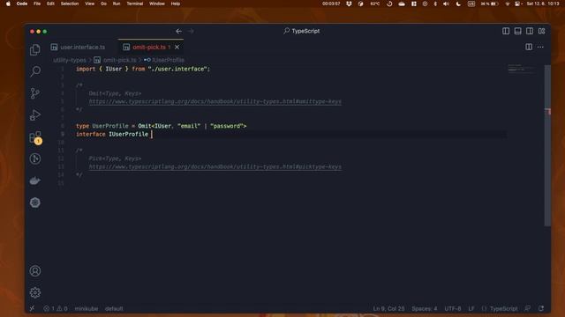Click the interface IUserProfile line

coord(112,135)
